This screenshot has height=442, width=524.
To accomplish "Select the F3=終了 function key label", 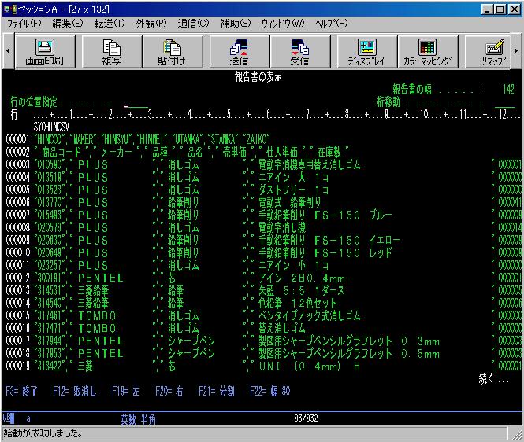I will click(21, 391).
